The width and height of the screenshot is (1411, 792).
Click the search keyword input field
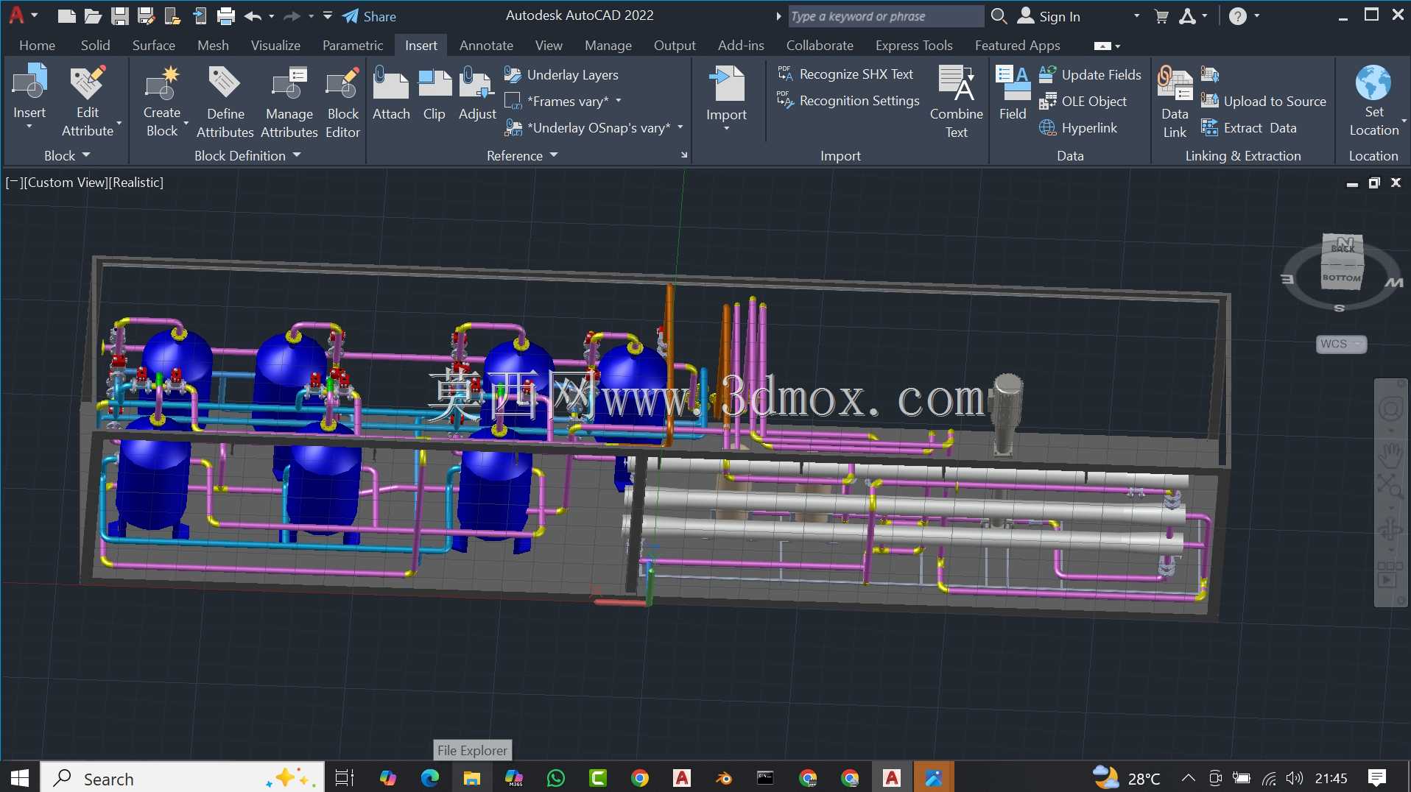(886, 16)
